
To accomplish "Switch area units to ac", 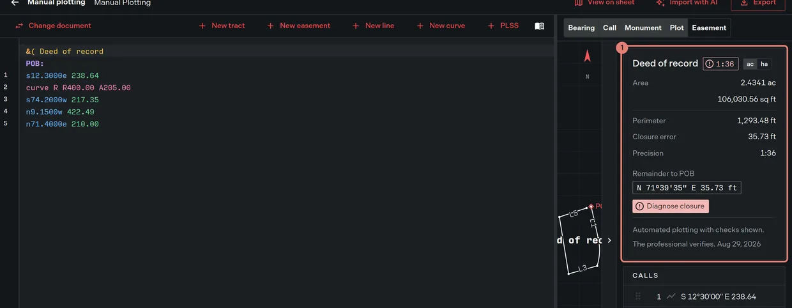I will (x=750, y=64).
